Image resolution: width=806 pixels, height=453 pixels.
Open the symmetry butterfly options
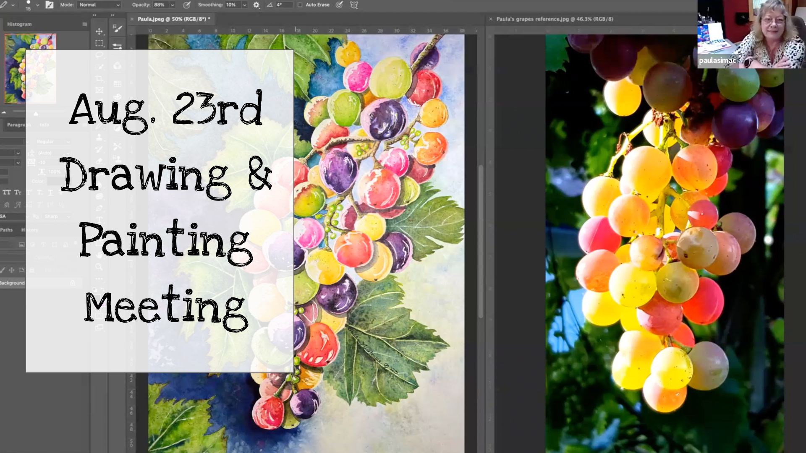point(354,5)
